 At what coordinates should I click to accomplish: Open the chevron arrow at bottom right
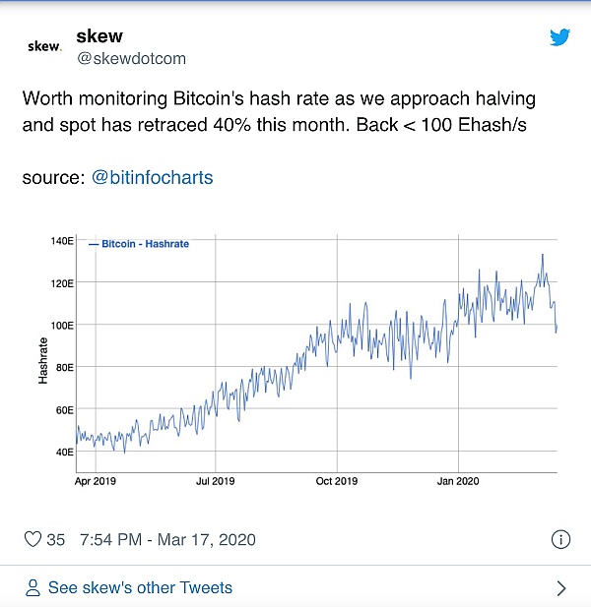coord(560,588)
